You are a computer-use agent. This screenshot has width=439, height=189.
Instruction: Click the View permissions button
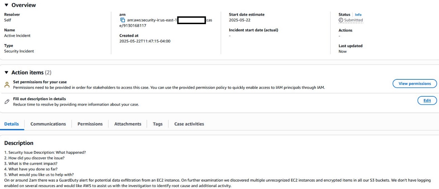click(414, 83)
